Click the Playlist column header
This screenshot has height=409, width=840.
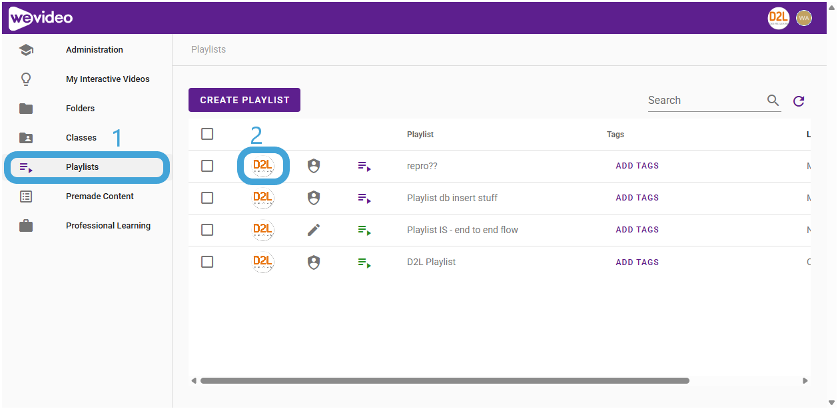click(x=420, y=135)
